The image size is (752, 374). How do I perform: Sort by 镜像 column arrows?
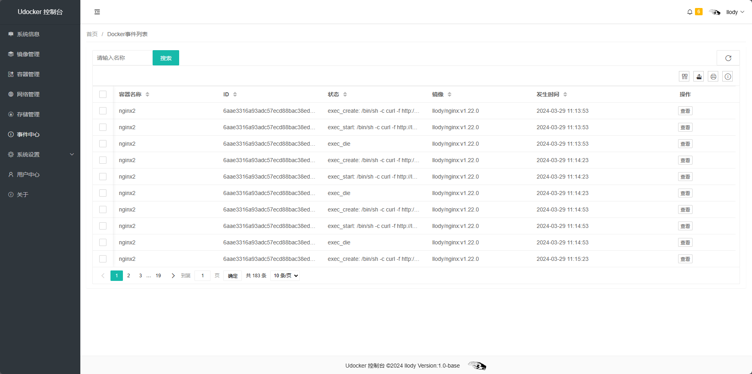450,94
